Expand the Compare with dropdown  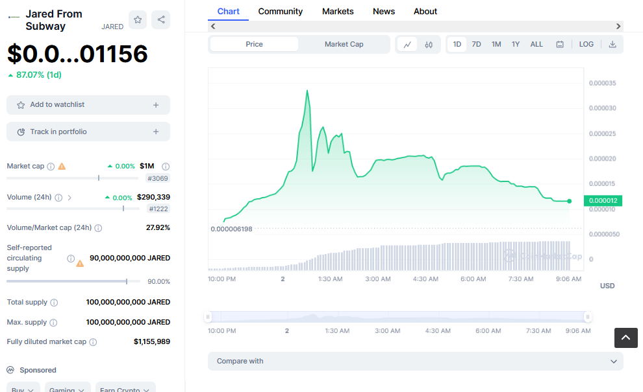(x=416, y=362)
